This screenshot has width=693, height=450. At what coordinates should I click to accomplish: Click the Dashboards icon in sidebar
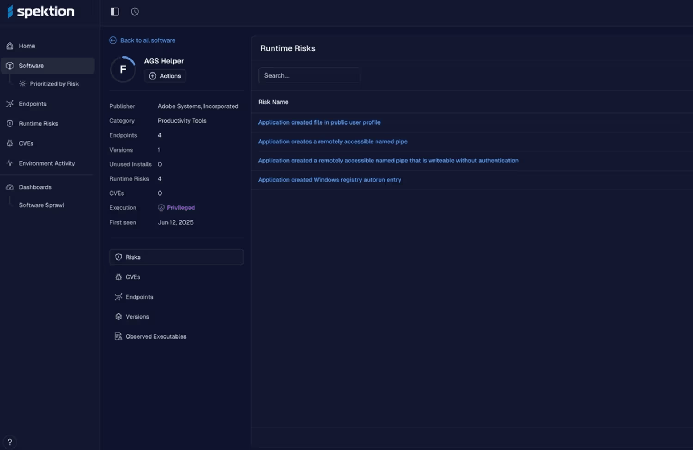point(10,187)
